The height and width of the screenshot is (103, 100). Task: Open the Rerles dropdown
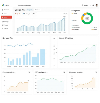37,10
